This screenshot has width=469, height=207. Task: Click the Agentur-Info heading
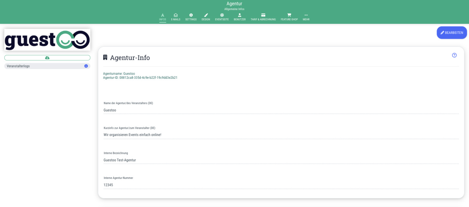click(x=130, y=58)
